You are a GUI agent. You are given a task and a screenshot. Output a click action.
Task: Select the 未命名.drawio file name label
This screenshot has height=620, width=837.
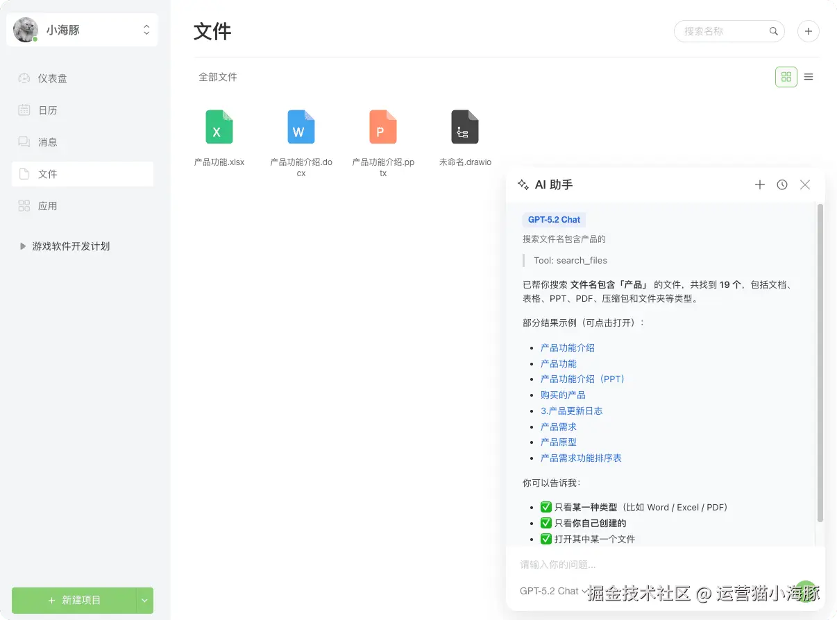click(465, 162)
